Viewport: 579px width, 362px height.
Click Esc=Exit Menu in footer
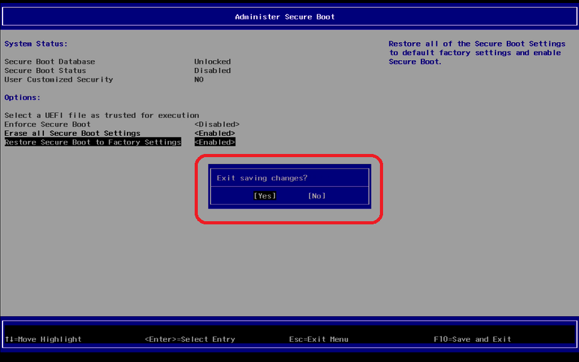318,339
